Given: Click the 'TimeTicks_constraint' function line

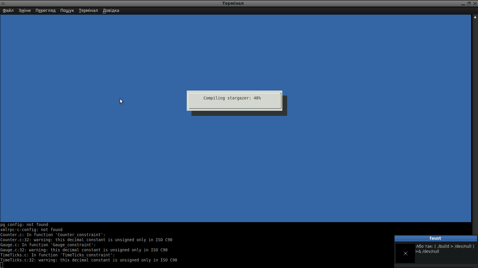Looking at the screenshot, I should [x=58, y=255].
